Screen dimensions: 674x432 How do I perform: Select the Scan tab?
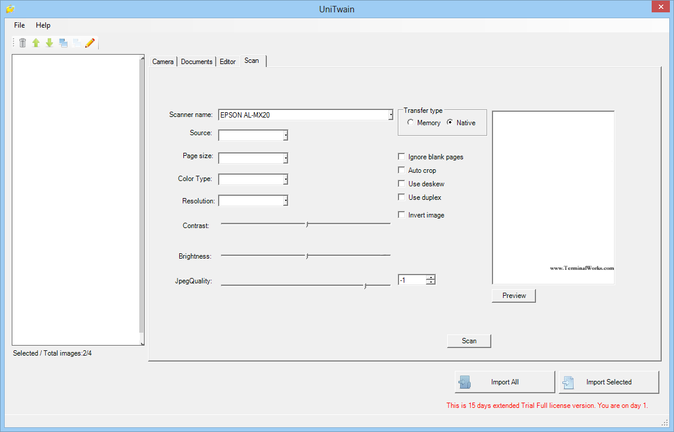pyautogui.click(x=252, y=61)
